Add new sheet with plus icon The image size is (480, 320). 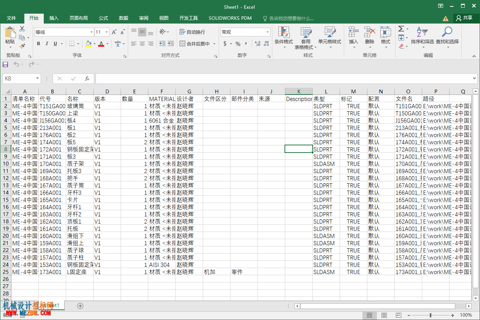(x=80, y=306)
